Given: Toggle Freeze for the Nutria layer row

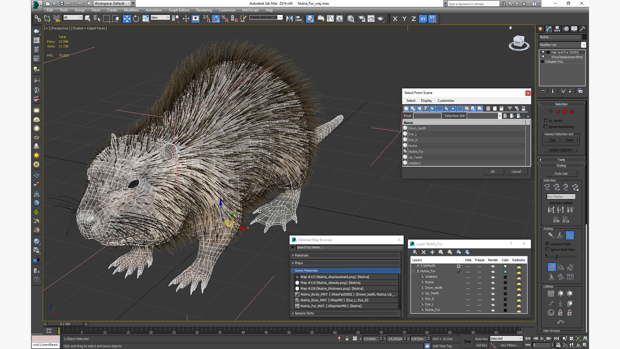Looking at the screenshot, I should point(479,282).
